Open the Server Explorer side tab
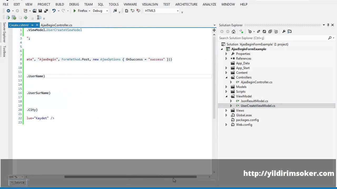Screen dimensions: 337x189 click(x=4, y=32)
